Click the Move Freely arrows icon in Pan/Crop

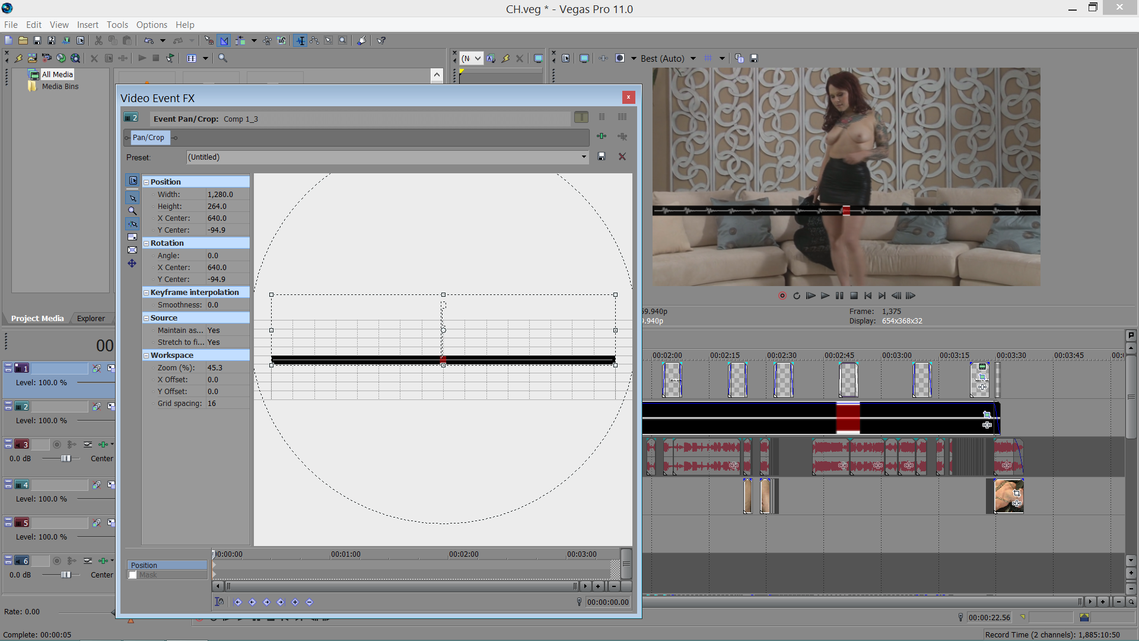point(132,263)
